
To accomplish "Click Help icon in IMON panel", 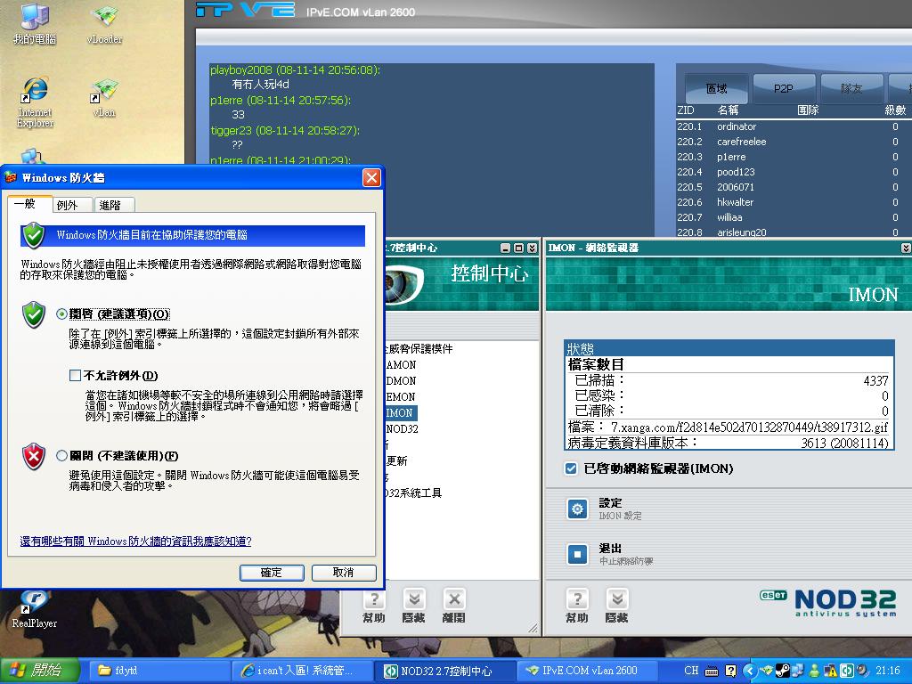I will coord(577,599).
